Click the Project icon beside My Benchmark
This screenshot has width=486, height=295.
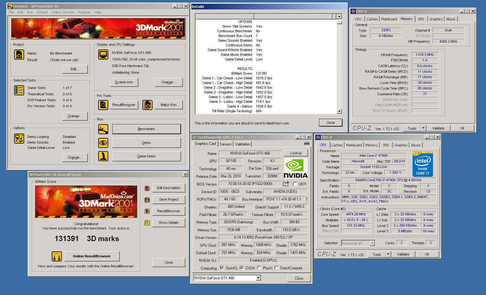pos(19,55)
